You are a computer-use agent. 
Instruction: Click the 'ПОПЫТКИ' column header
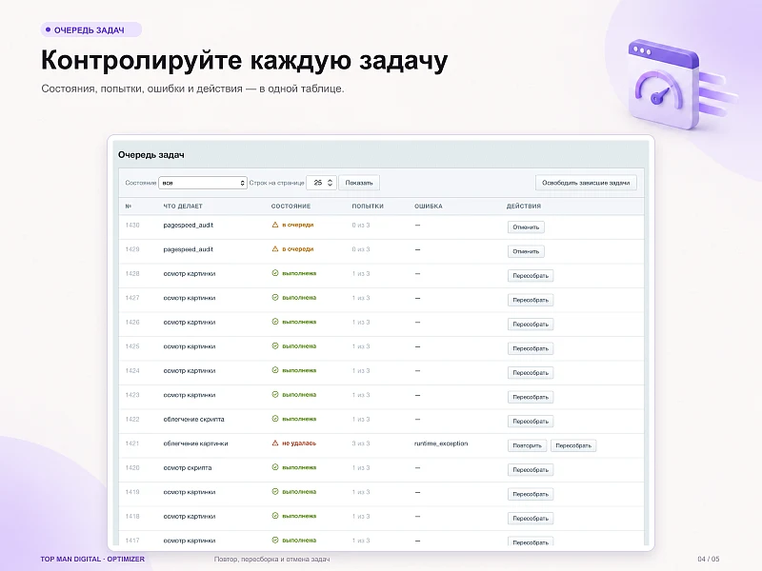pos(368,206)
